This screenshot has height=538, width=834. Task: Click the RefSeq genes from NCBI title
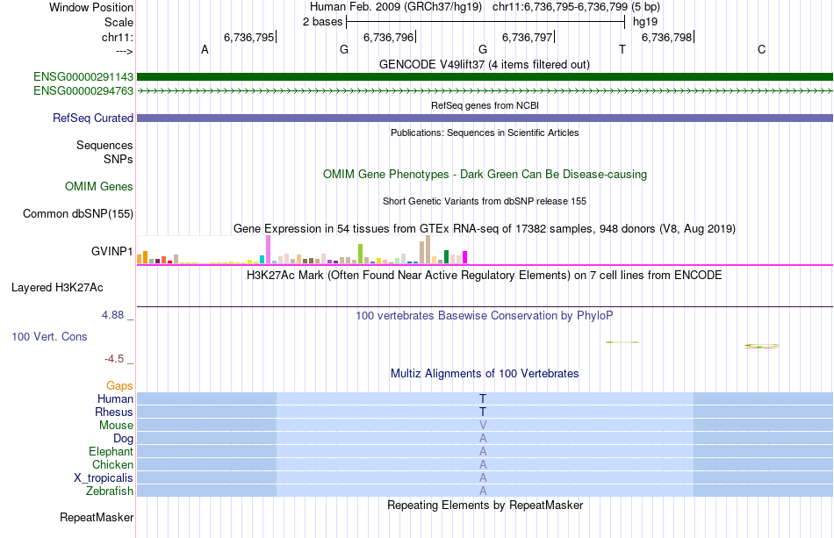click(485, 105)
